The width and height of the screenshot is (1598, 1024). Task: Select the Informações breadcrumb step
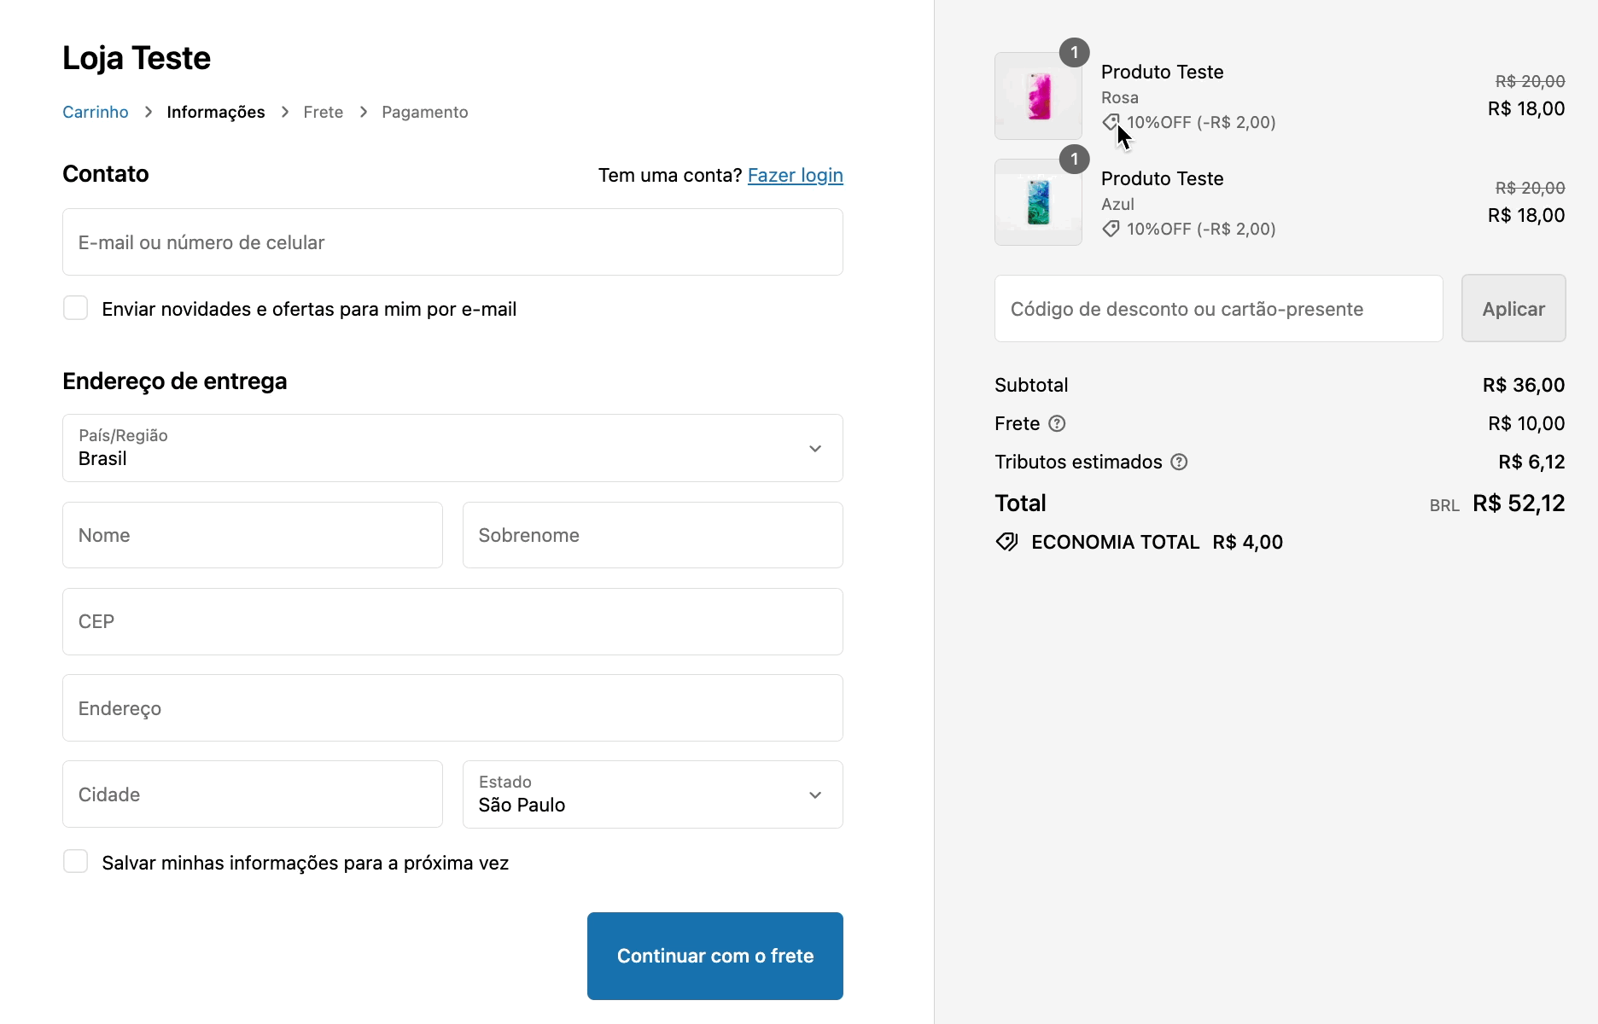(216, 112)
